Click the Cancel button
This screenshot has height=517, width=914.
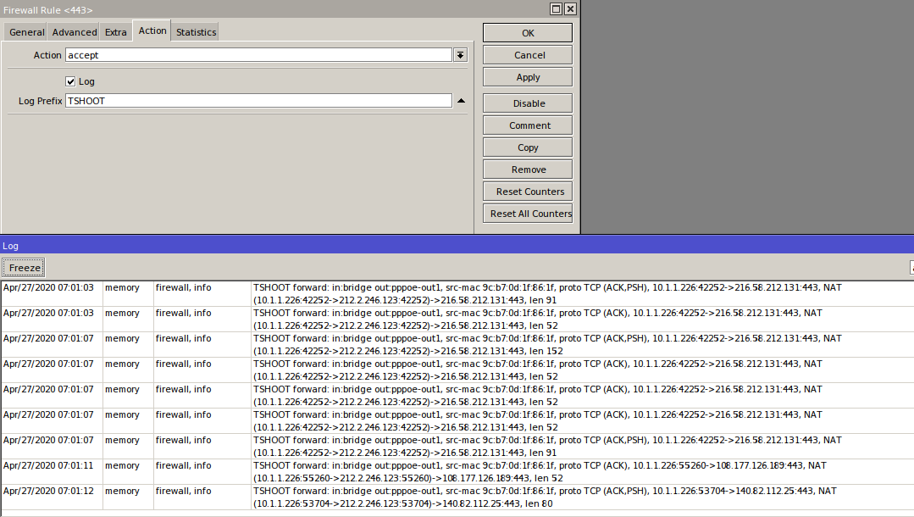(528, 55)
